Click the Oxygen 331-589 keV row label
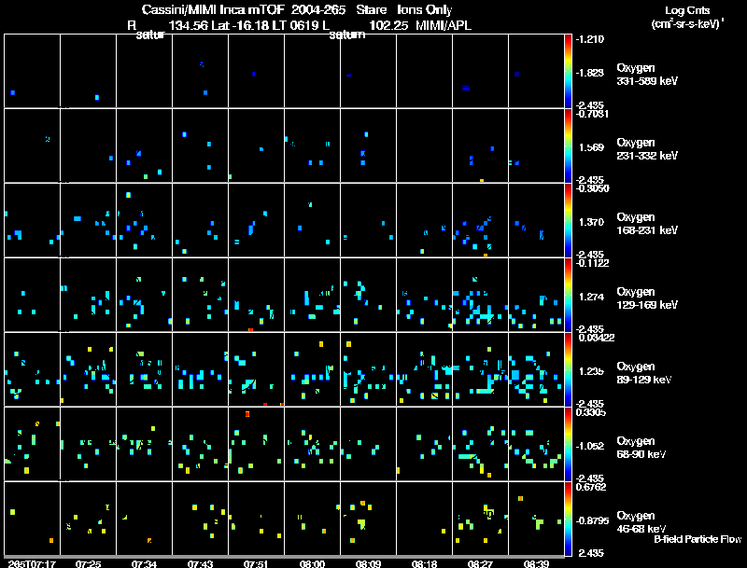The image size is (747, 568). tap(647, 75)
